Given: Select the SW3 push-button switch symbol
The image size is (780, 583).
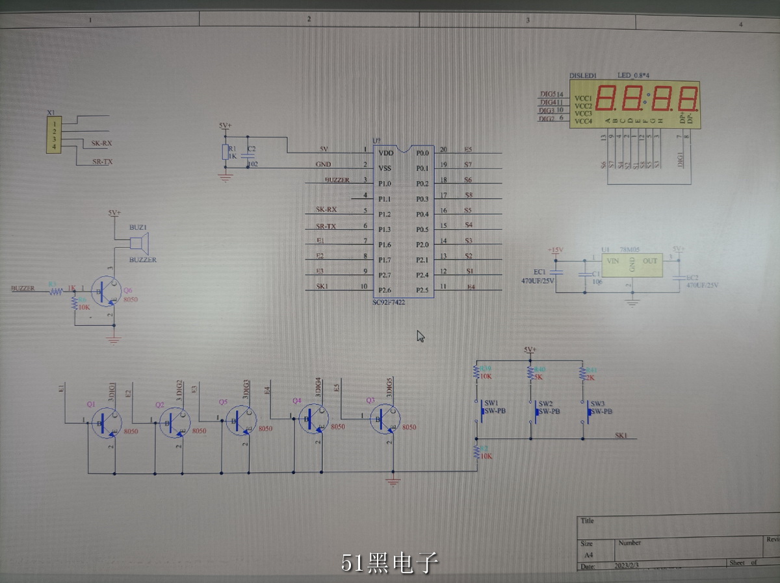Looking at the screenshot, I should pos(585,411).
